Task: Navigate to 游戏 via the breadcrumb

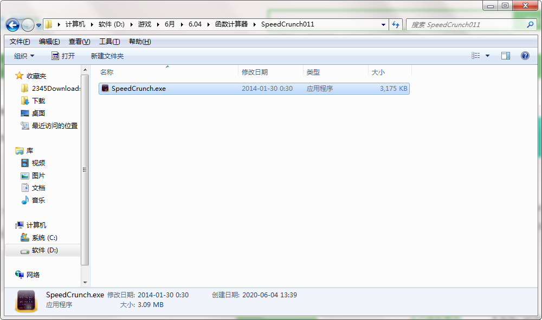Action: coord(145,24)
